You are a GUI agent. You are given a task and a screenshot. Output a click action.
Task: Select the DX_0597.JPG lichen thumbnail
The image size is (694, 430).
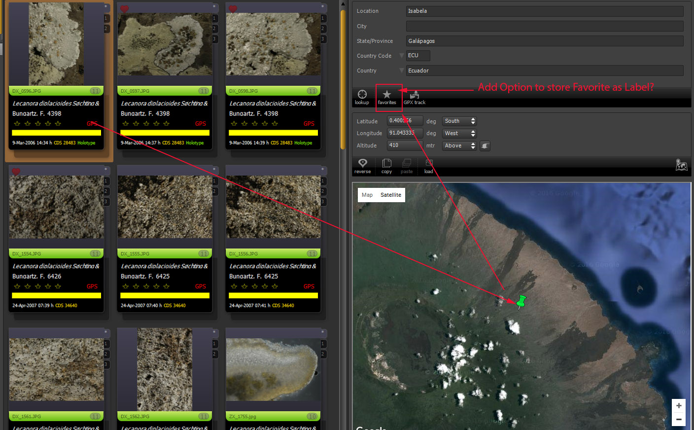pos(165,44)
